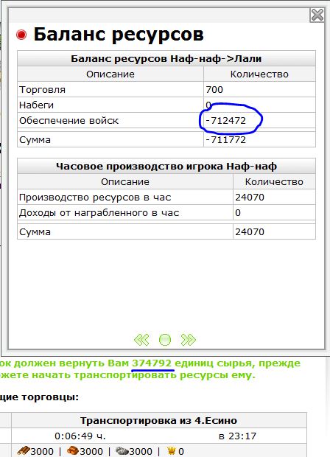Click the iron resource icon next to 3000
The height and width of the screenshot is (457, 330).
[122, 451]
